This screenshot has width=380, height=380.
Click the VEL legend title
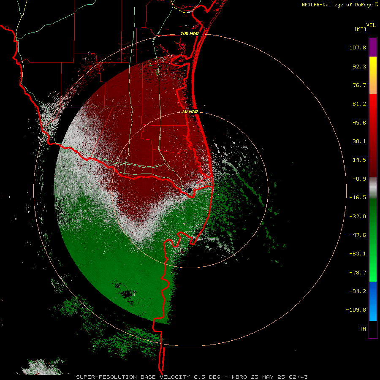(371, 25)
